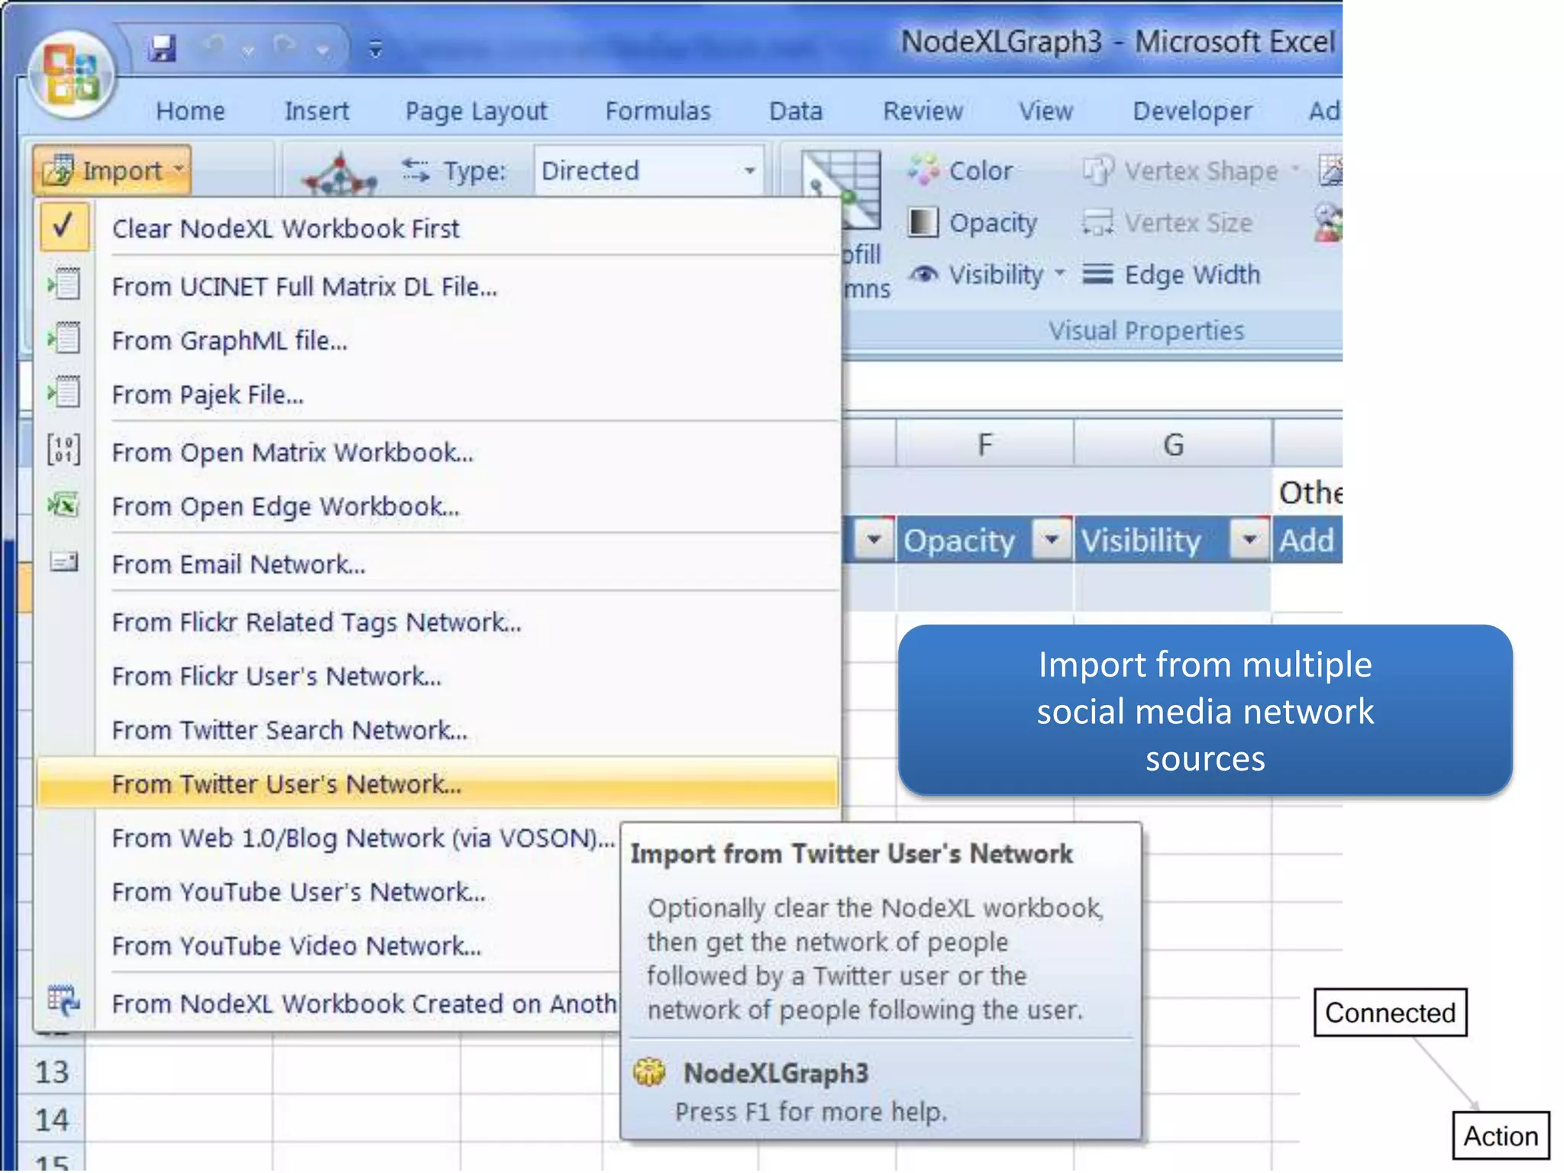
Task: Open the Developer tab
Action: [1192, 111]
